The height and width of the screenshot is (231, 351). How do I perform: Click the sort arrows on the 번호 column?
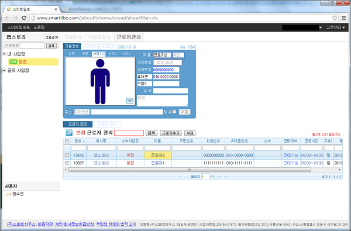click(84, 142)
